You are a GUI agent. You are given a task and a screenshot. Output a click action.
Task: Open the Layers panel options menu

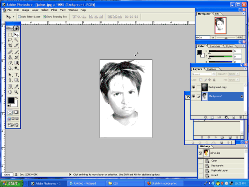(x=245, y=69)
